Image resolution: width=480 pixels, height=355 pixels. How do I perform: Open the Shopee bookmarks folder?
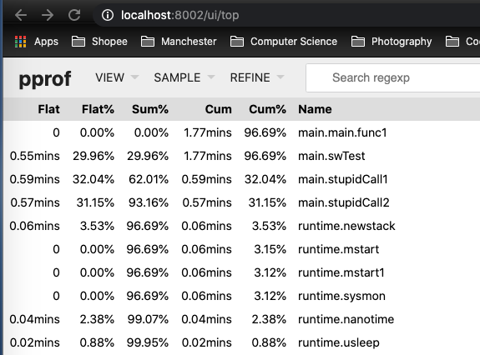click(x=99, y=42)
